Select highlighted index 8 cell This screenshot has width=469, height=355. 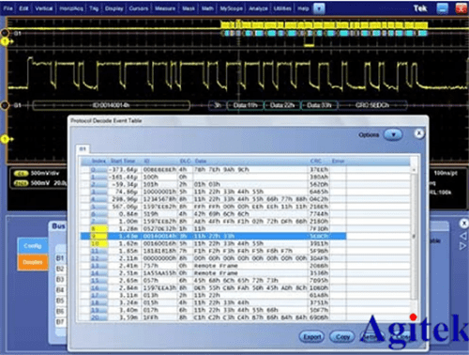pos(98,229)
